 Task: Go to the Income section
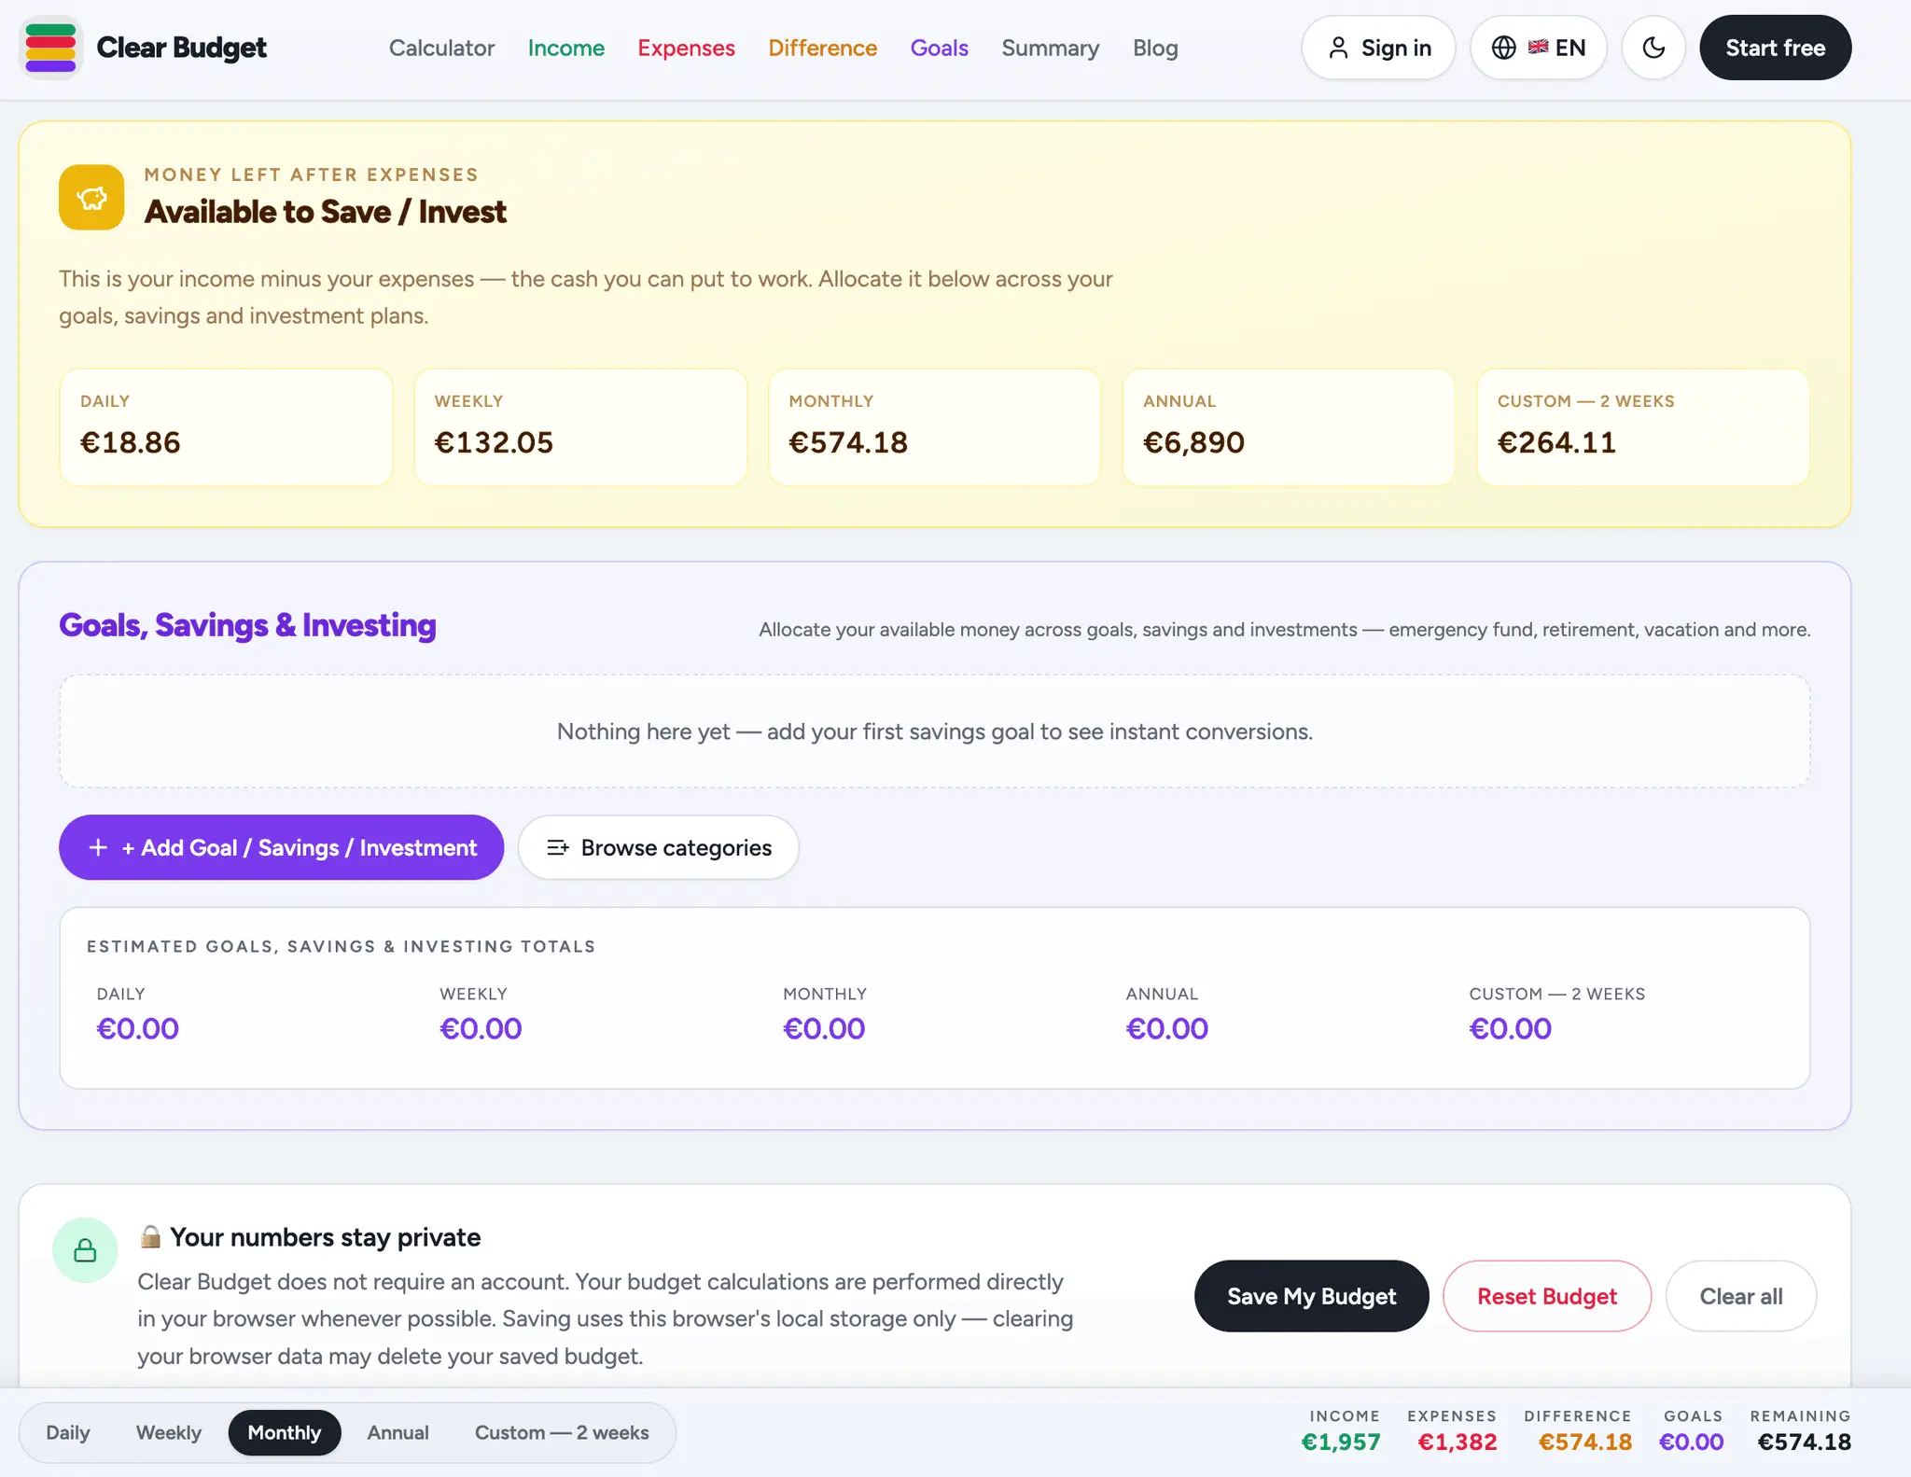(x=565, y=48)
